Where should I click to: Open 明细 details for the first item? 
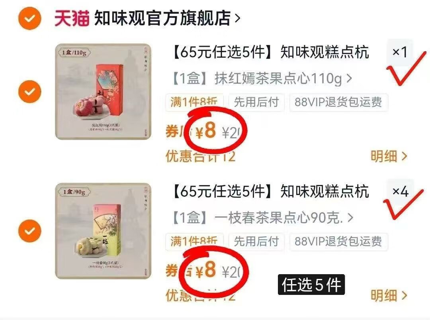pyautogui.click(x=389, y=156)
